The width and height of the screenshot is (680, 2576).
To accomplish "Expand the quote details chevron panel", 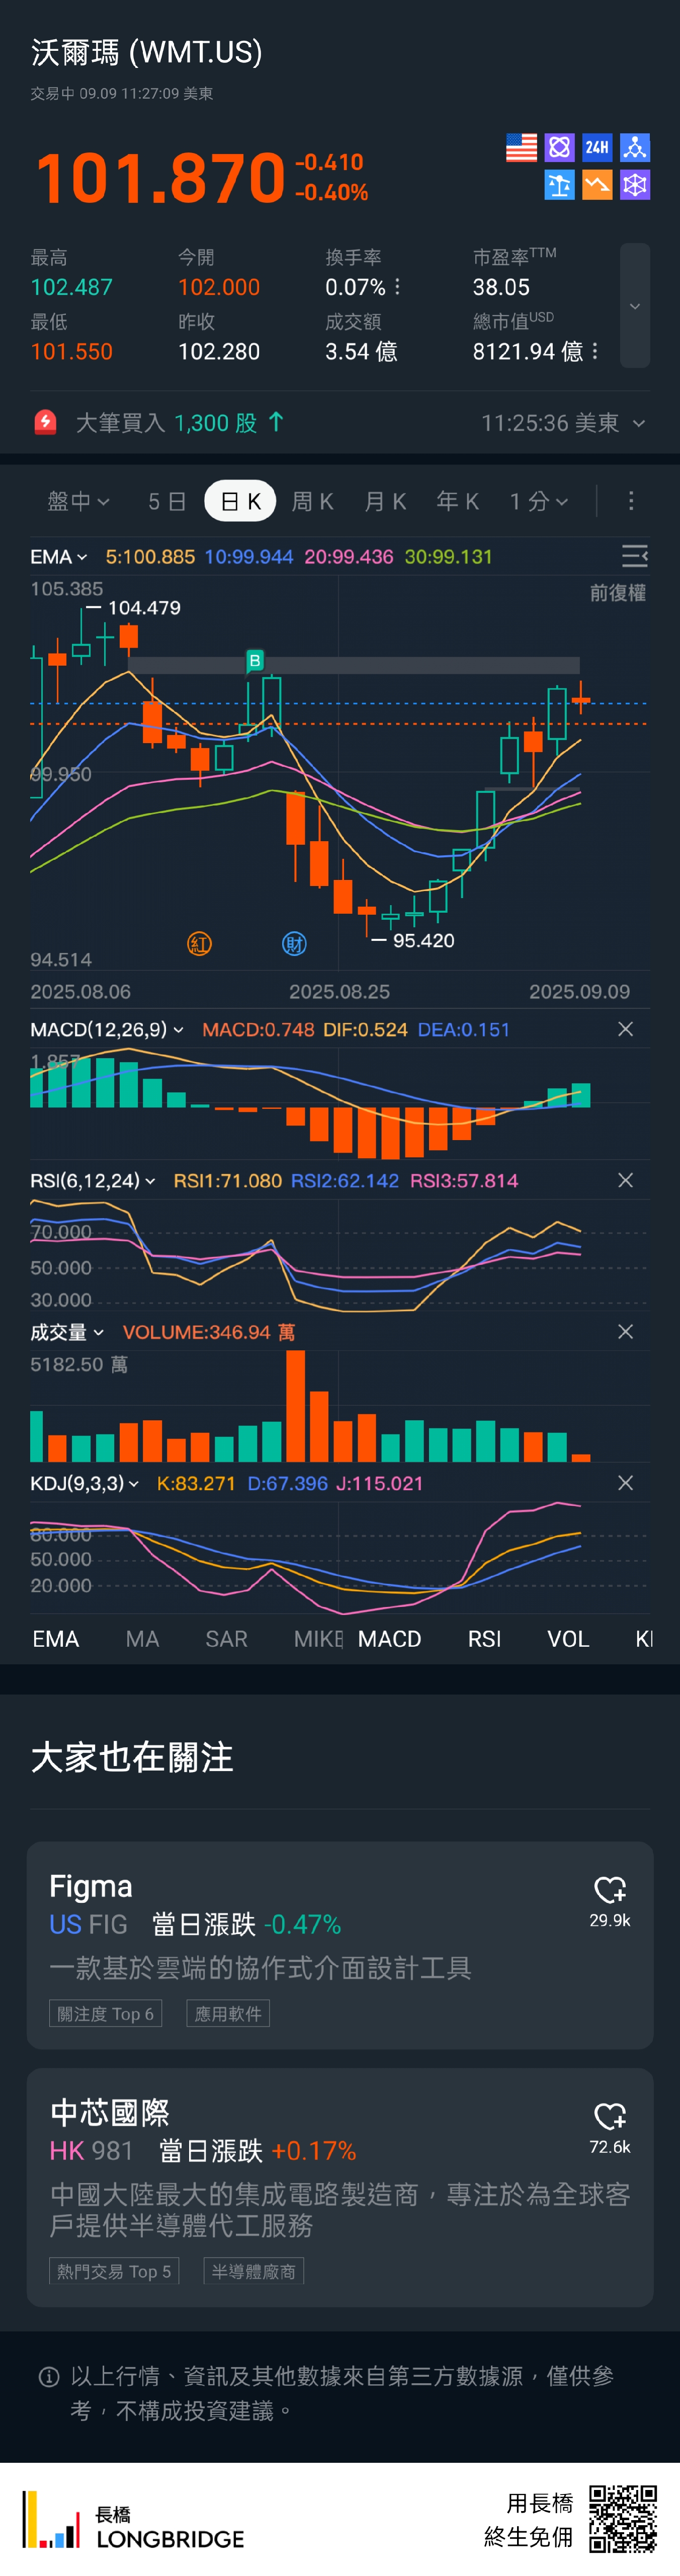I will (634, 306).
